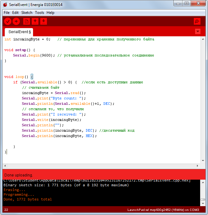Click the 'void setup()' line
Viewport: 208px width, 215px height.
[20, 50]
